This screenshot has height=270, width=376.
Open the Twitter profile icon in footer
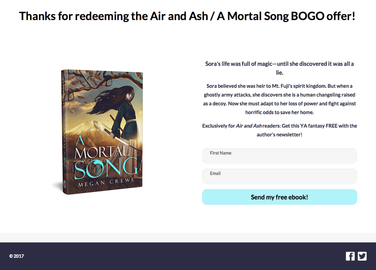tap(362, 256)
